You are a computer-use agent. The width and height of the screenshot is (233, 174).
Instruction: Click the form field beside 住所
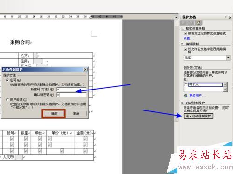coord(38,61)
